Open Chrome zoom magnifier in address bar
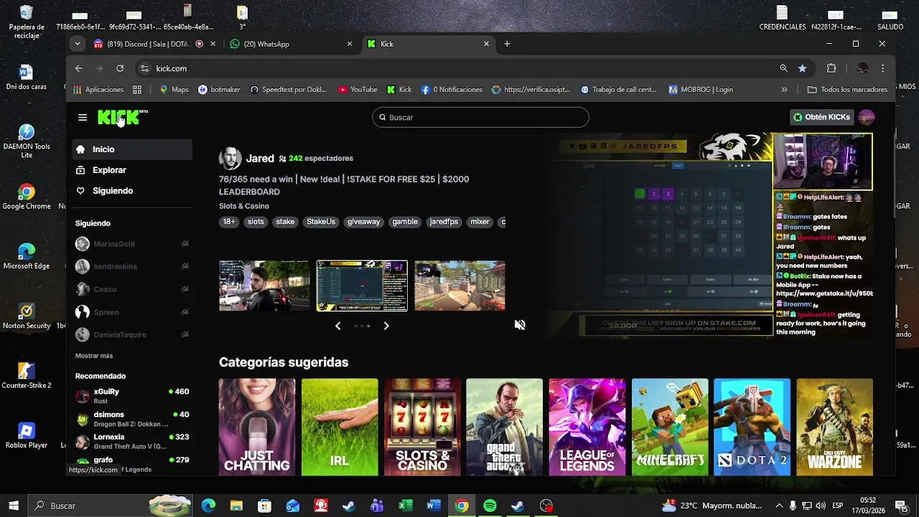Screen dimensions: 919x517 (x=783, y=68)
